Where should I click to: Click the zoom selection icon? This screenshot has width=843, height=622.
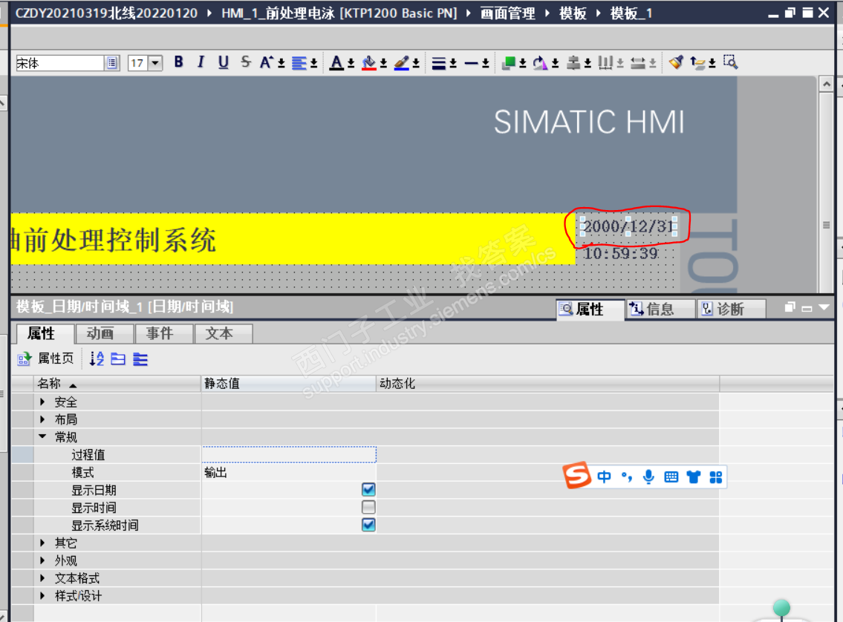730,62
